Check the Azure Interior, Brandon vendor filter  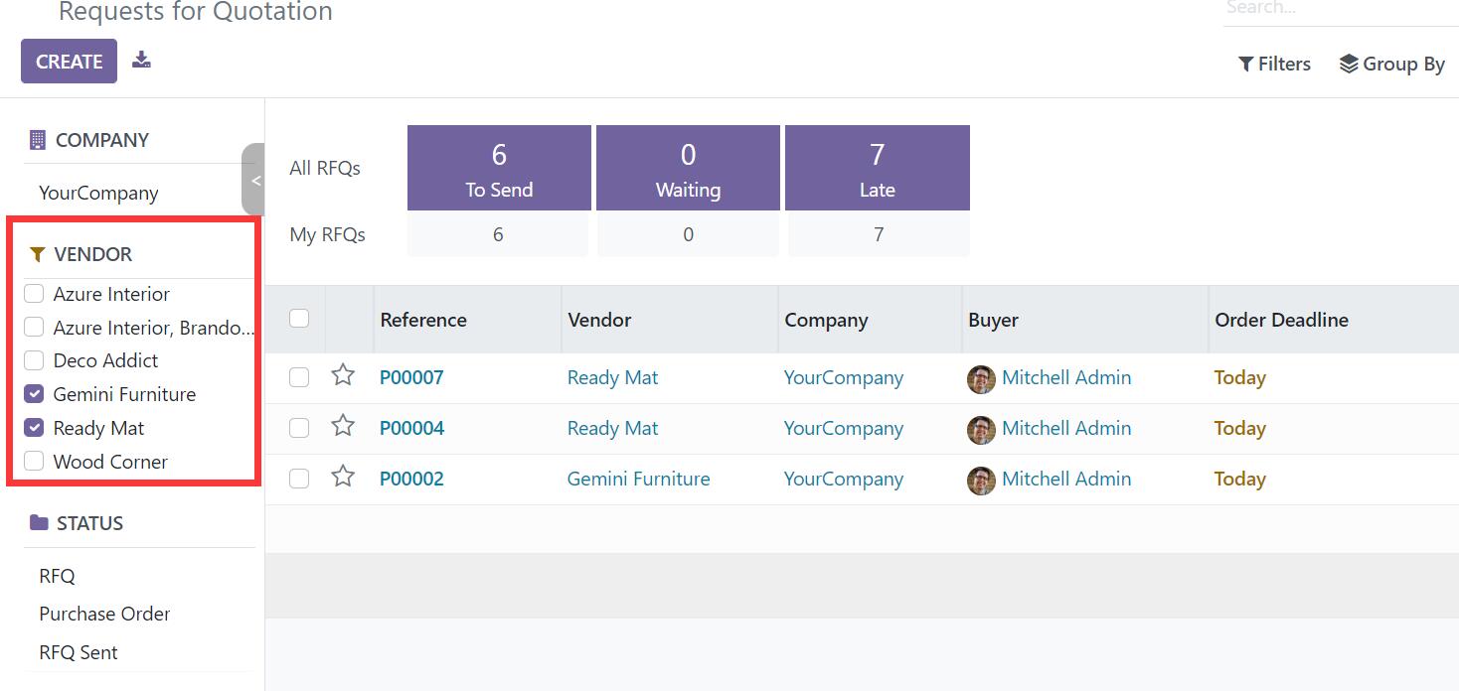click(34, 327)
